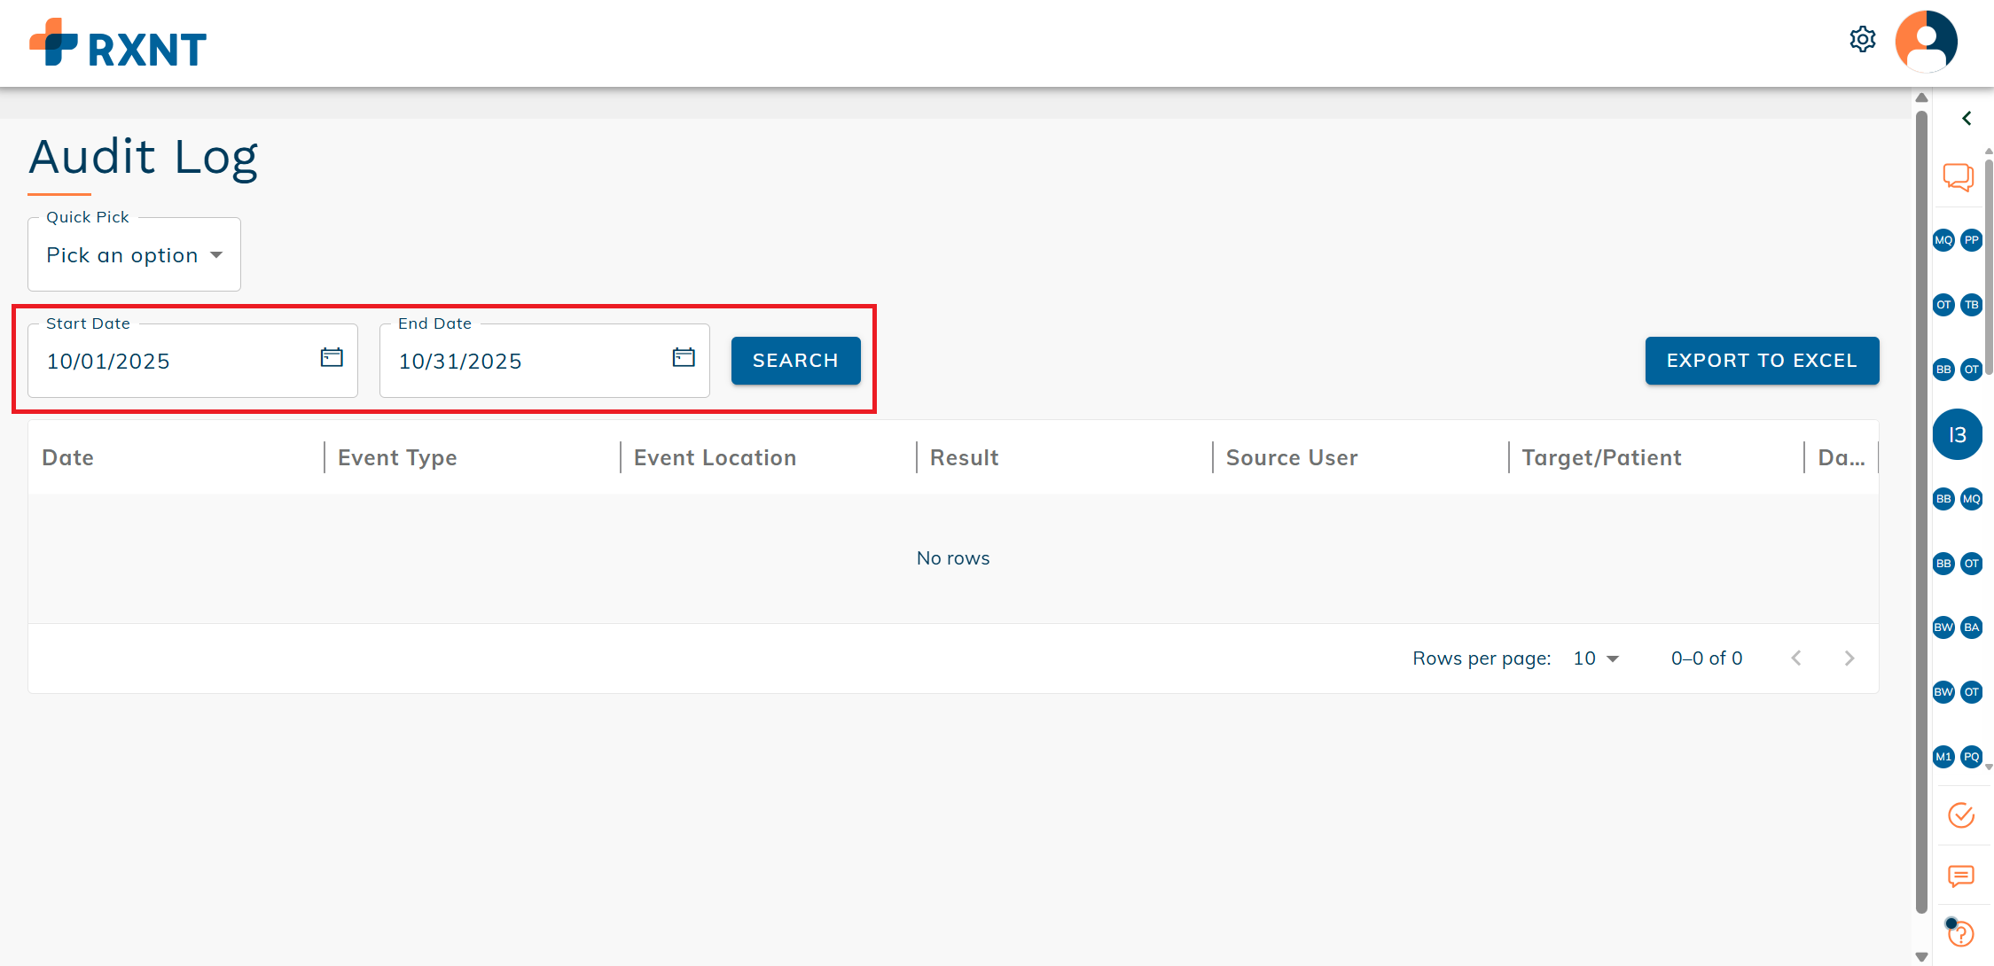Viewport: 1994px width, 966px height.
Task: Open Start Date calendar picker
Action: (332, 358)
